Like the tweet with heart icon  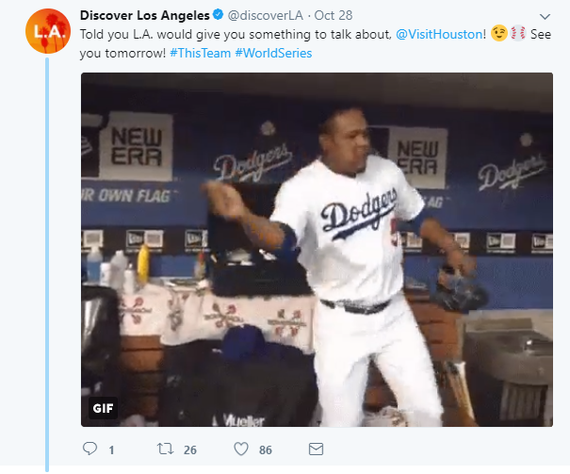(x=240, y=449)
